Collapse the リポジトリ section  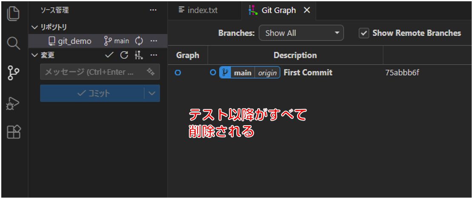point(35,27)
